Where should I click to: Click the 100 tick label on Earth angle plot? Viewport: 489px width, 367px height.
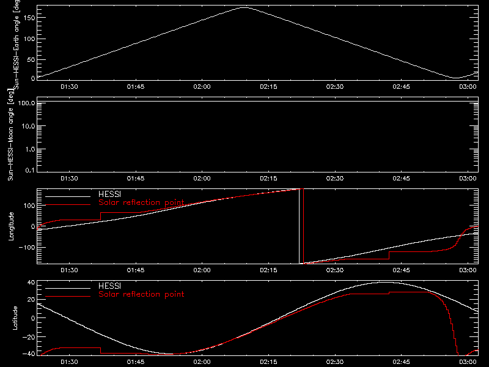[29, 39]
